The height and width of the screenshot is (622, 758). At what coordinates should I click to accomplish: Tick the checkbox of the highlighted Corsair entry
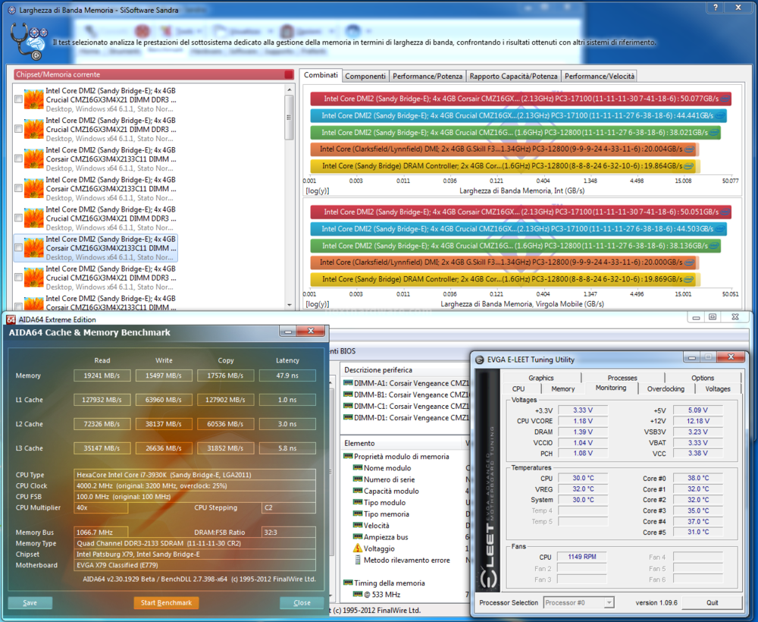pyautogui.click(x=18, y=248)
